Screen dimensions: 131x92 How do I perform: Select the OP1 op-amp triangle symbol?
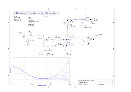point(72,37)
